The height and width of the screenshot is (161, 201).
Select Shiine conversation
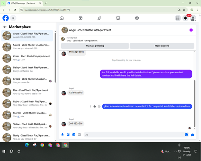(x=27, y=126)
